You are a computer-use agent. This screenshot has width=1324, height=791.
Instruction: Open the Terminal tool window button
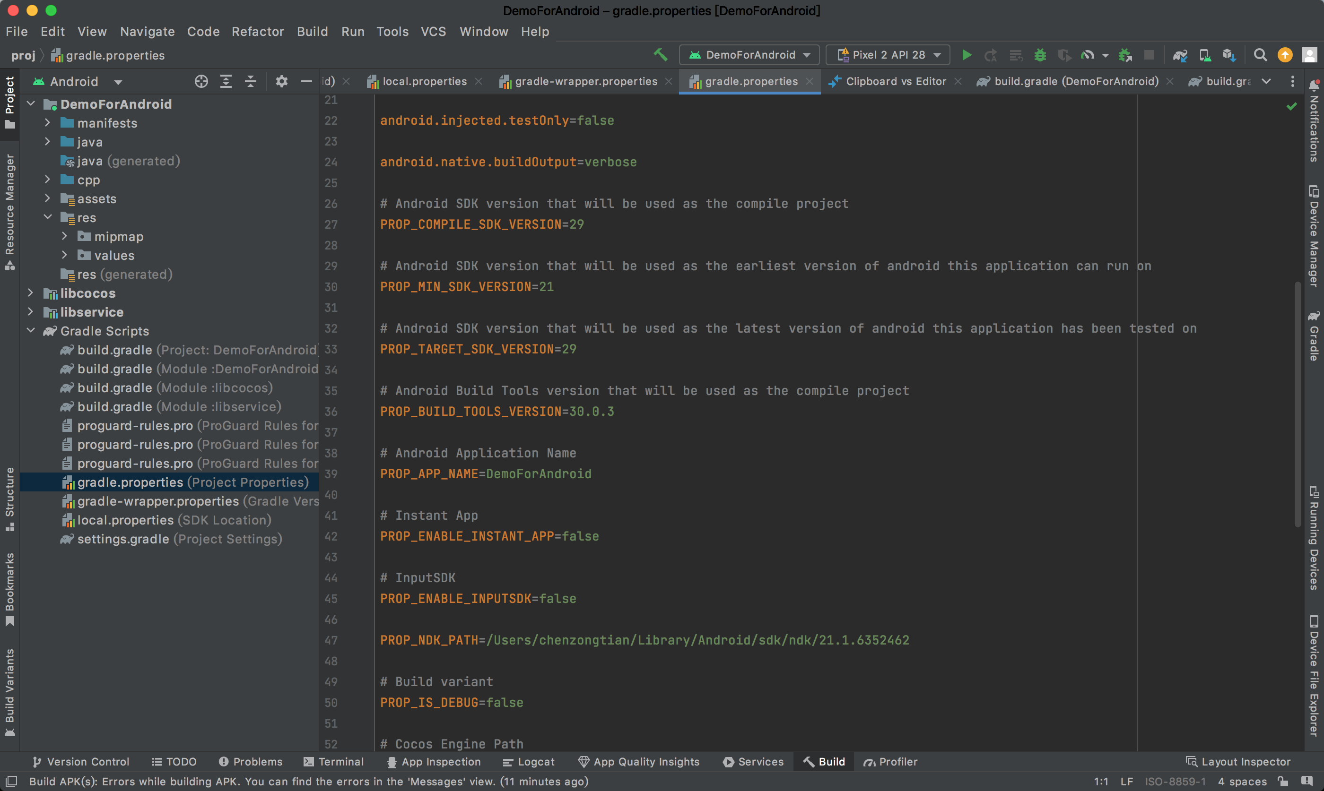[x=334, y=762]
